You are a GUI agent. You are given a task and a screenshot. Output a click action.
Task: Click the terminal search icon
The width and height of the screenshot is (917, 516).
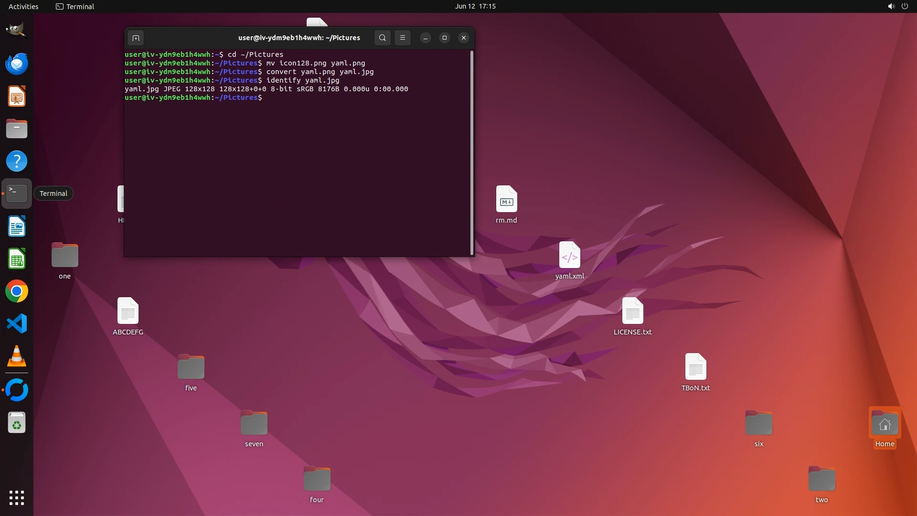point(382,38)
